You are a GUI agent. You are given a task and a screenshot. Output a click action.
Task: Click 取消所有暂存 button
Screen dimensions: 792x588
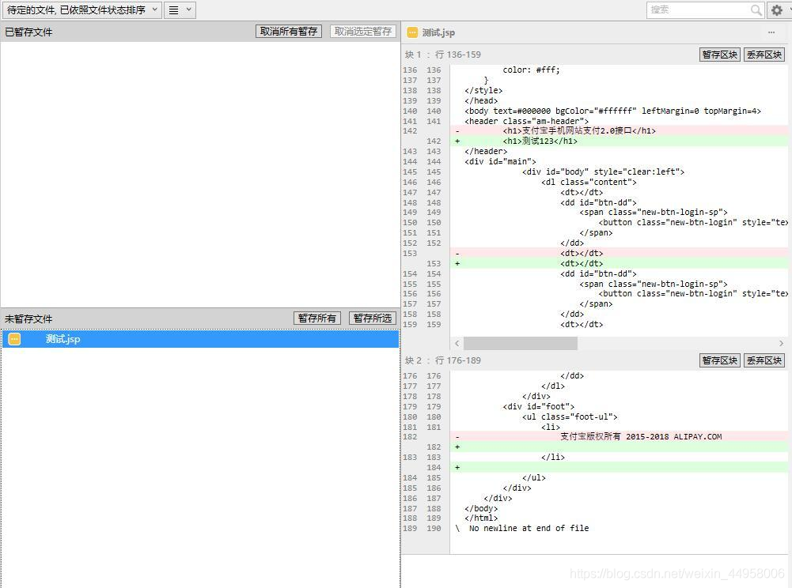(289, 32)
